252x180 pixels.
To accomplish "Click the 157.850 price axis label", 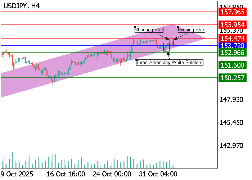I will coord(232,6).
